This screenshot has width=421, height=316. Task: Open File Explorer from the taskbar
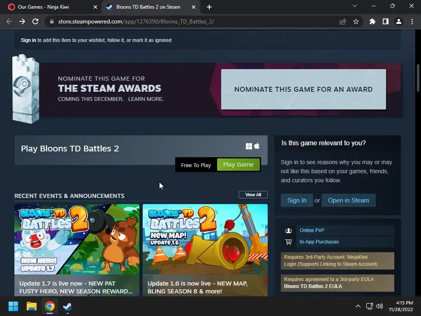[31, 306]
